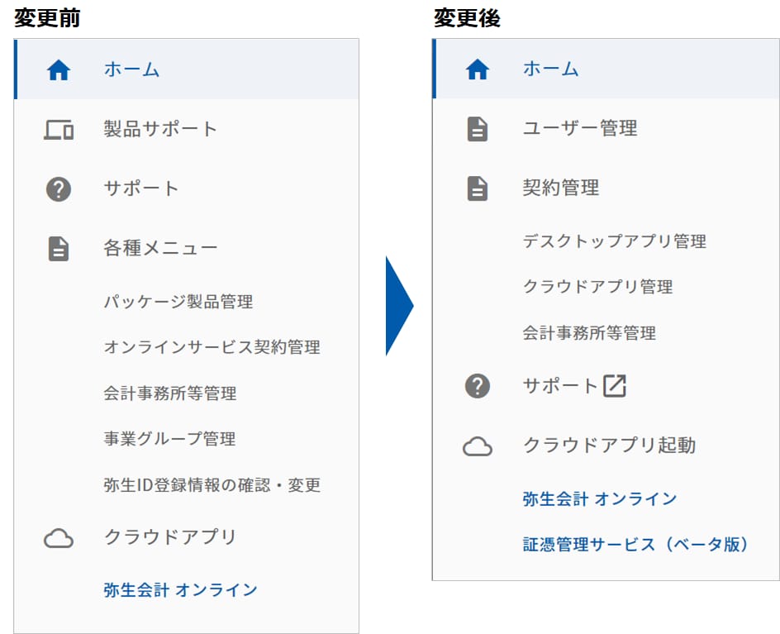The image size is (780, 634).
Task: Open オンラインサービス契約管理 menu entry
Action: (212, 347)
